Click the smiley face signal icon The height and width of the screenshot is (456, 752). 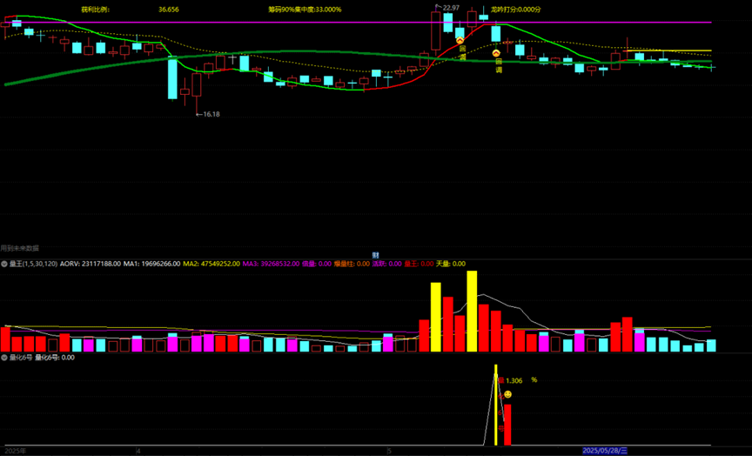tap(507, 394)
